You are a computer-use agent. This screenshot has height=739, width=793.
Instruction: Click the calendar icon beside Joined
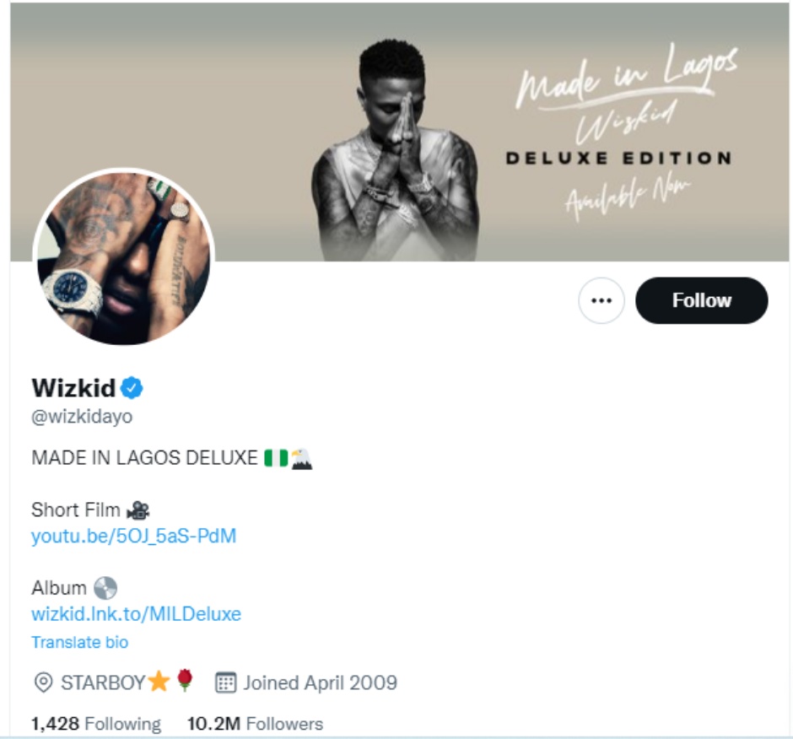225,682
